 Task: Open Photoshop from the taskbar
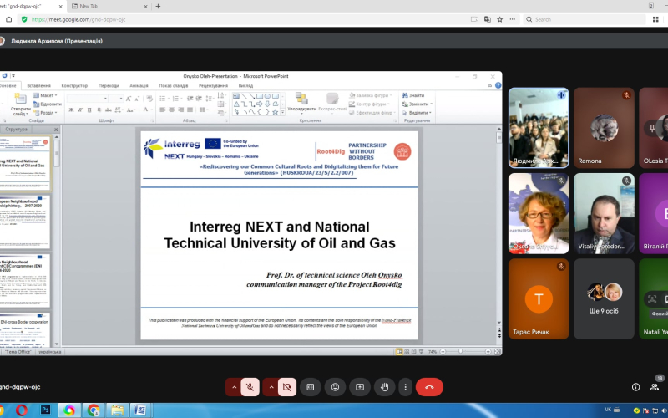pyautogui.click(x=45, y=410)
